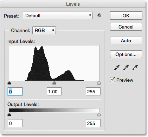
Task: Select the gray point eyedropper
Action: point(126,68)
